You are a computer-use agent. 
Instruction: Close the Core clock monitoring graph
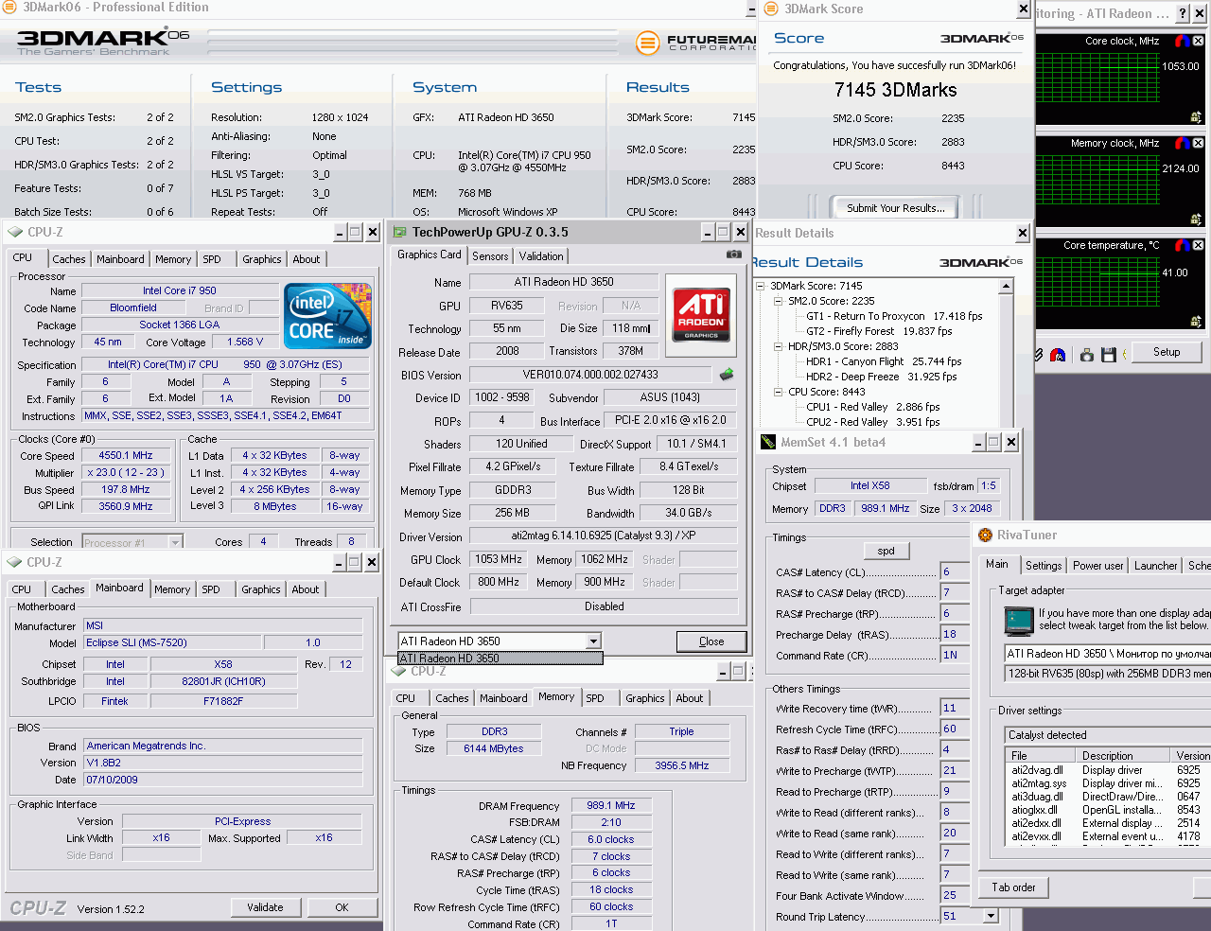pyautogui.click(x=1198, y=41)
